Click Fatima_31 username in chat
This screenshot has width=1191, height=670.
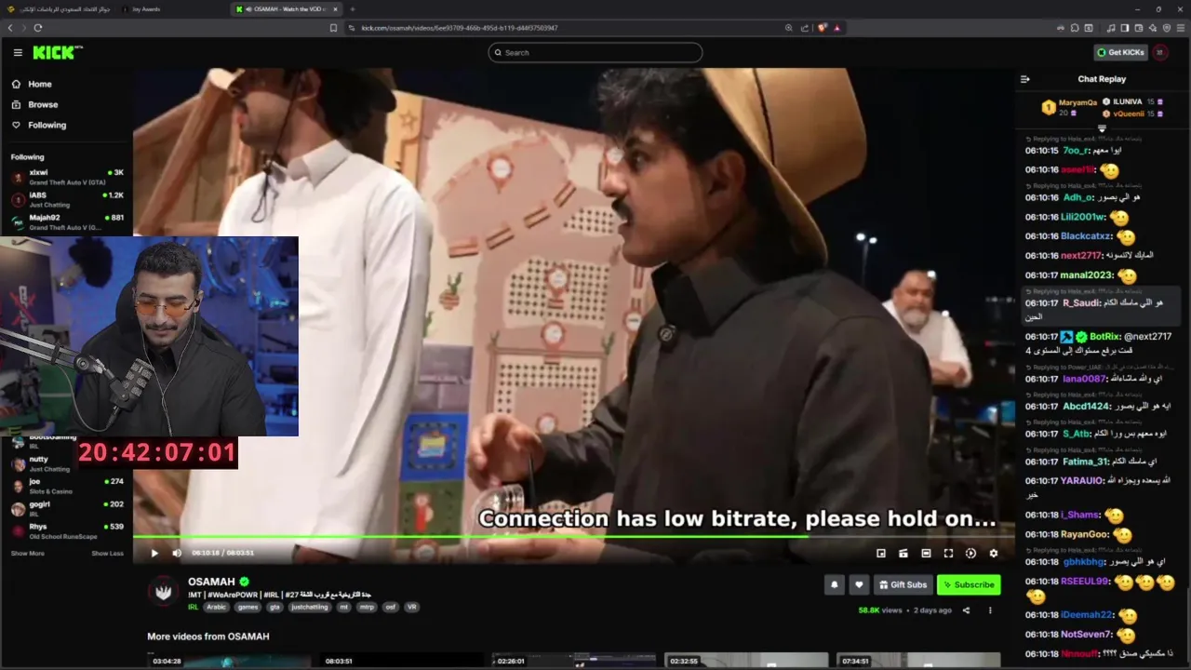1085,462
